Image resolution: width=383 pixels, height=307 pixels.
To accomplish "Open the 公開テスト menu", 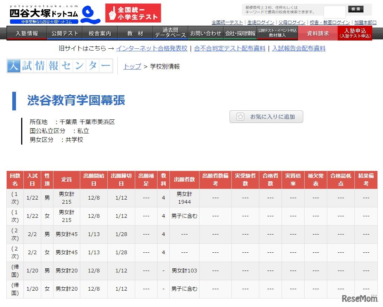I will point(65,33).
